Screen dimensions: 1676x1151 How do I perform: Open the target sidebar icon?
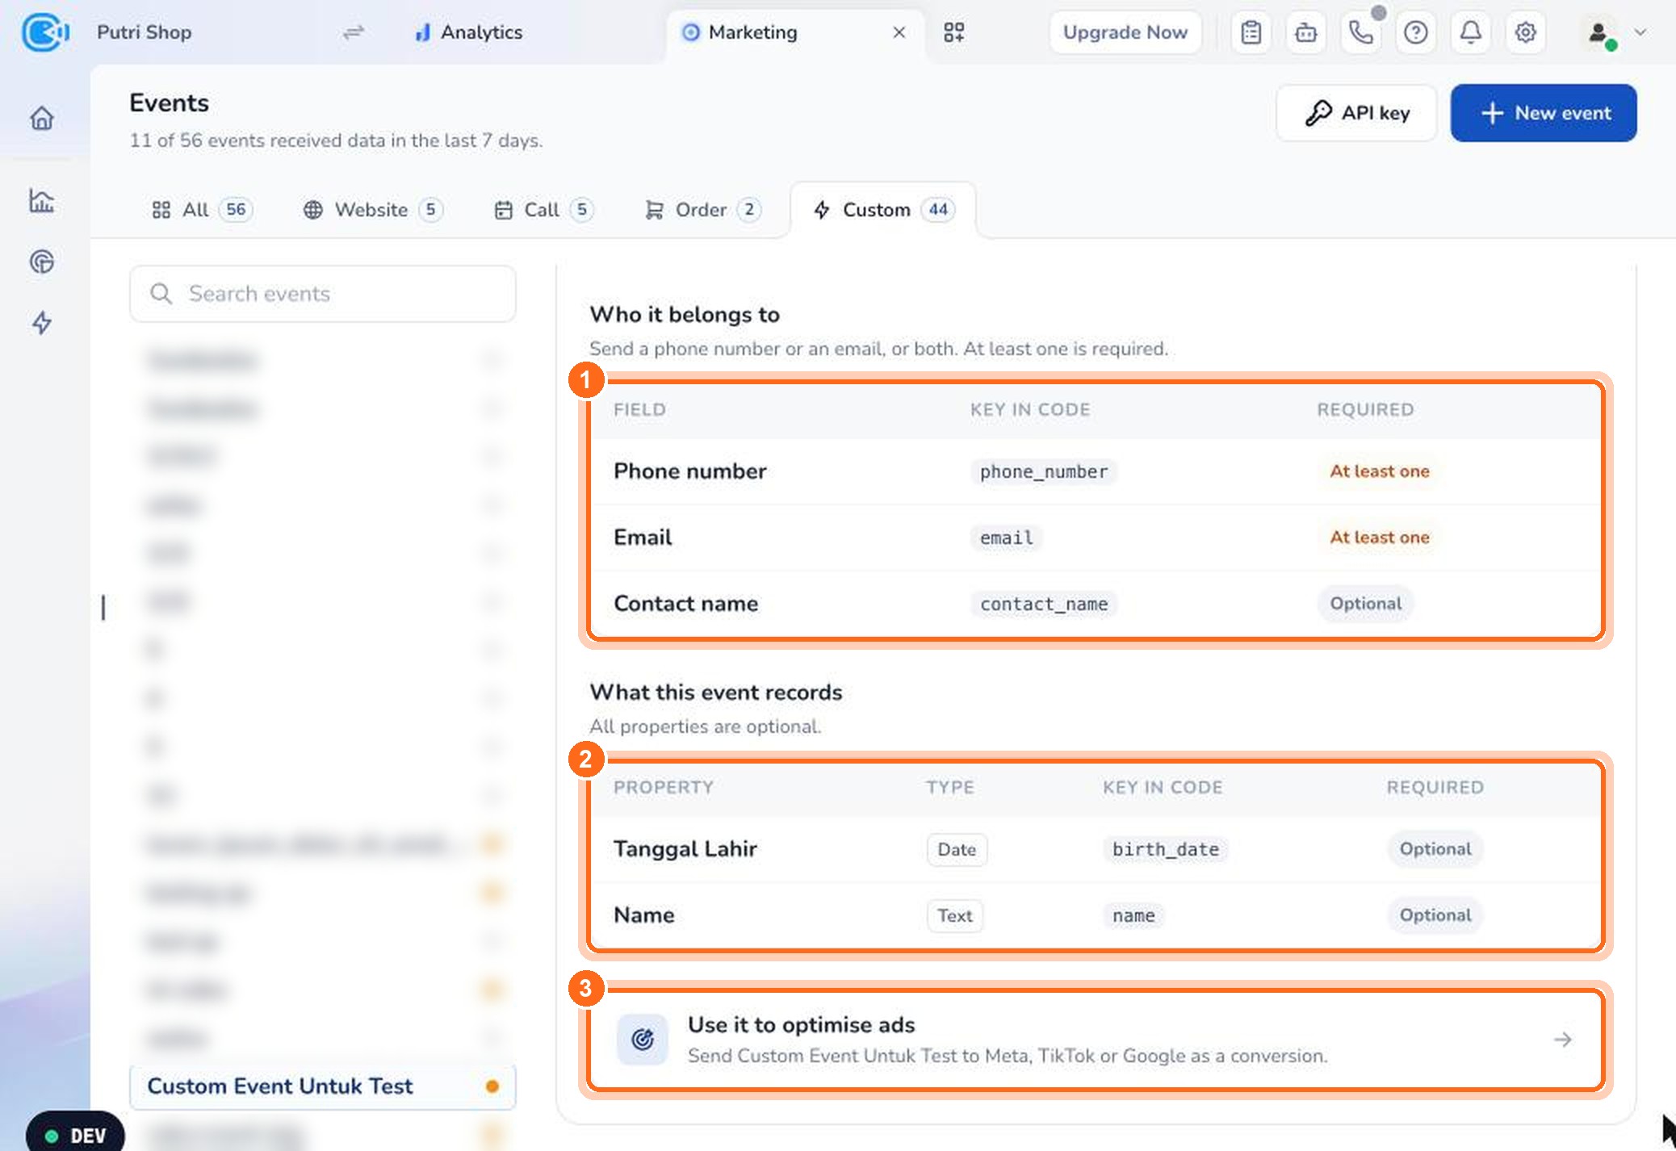tap(42, 262)
